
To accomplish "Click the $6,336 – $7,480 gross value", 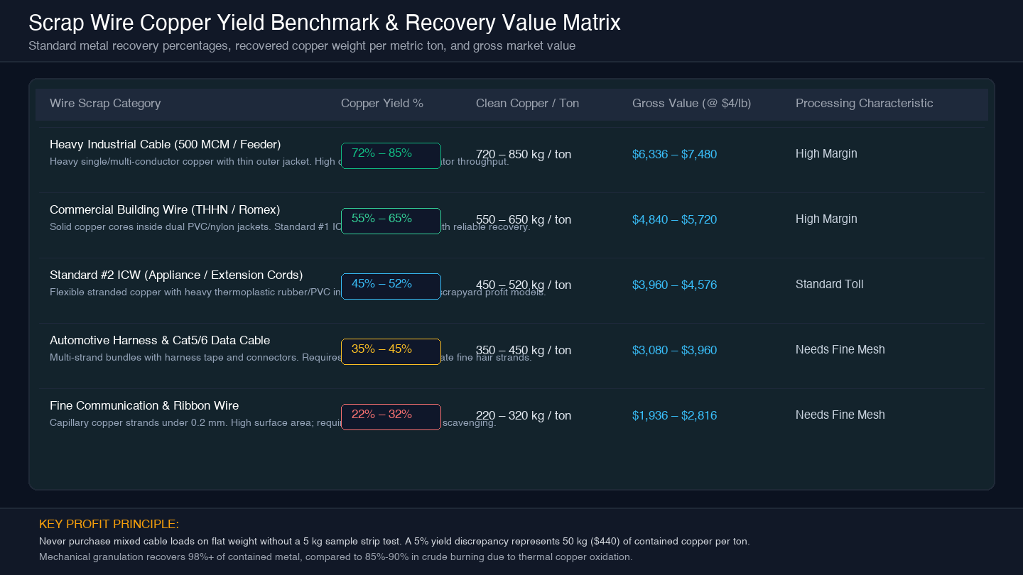I will [x=675, y=155].
